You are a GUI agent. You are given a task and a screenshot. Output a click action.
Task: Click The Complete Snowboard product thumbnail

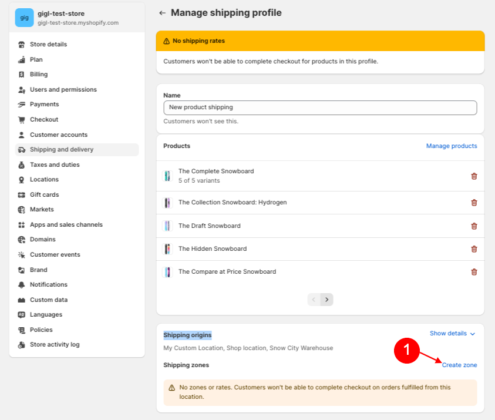pyautogui.click(x=167, y=176)
